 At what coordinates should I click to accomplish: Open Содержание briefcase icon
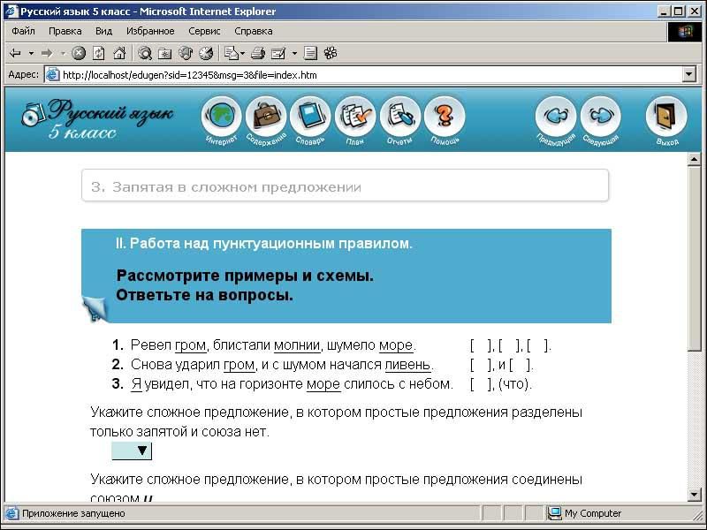click(266, 116)
